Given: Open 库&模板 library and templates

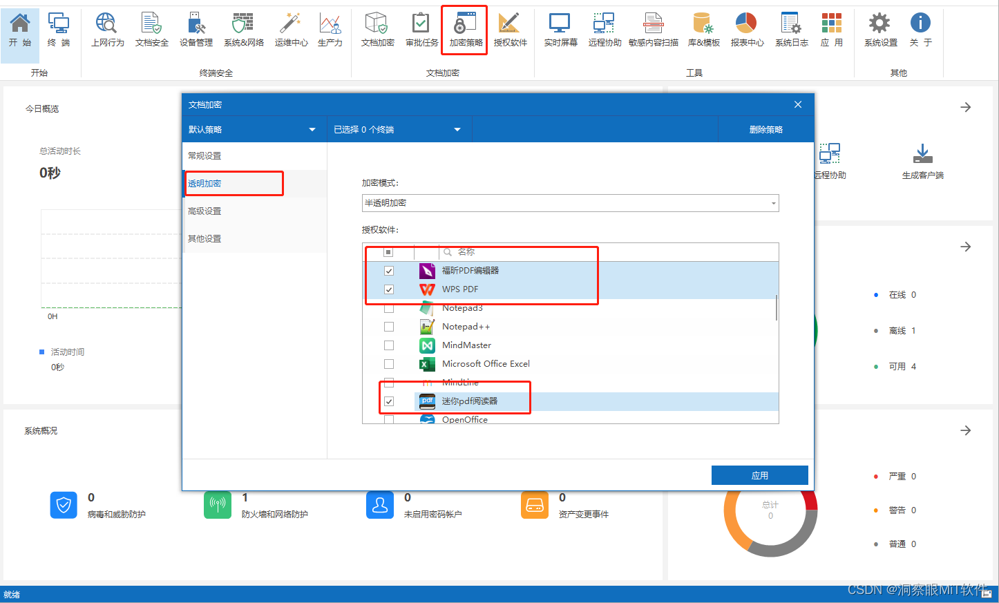Looking at the screenshot, I should point(703,30).
